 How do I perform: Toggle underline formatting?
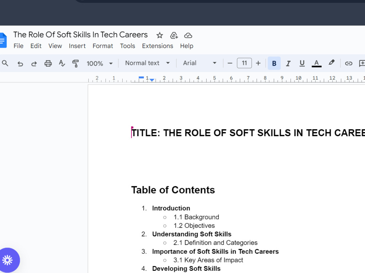[x=302, y=63]
